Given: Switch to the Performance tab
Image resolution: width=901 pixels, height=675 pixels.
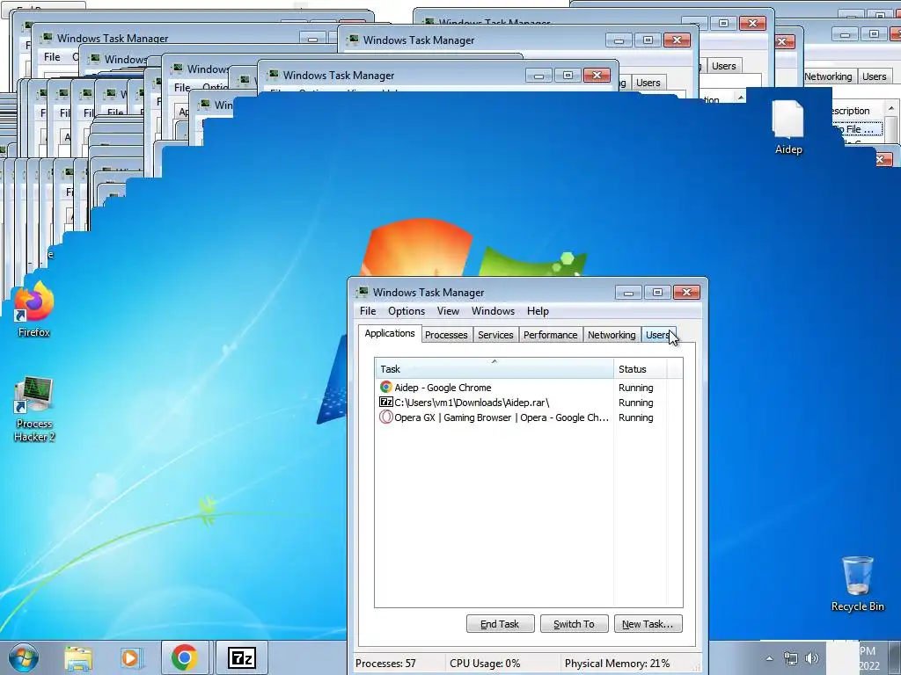Looking at the screenshot, I should 551,335.
